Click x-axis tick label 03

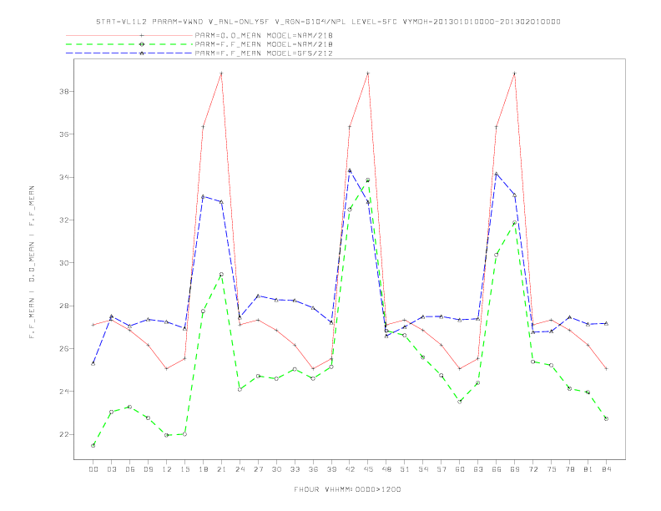click(x=111, y=469)
